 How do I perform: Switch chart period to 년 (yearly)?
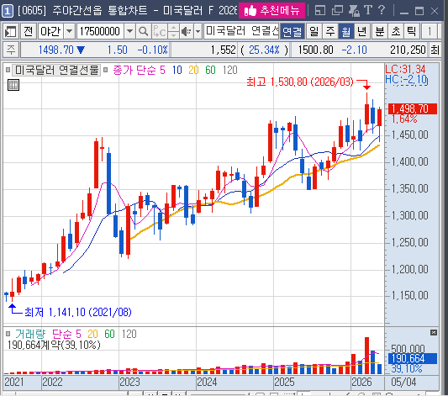pos(362,31)
